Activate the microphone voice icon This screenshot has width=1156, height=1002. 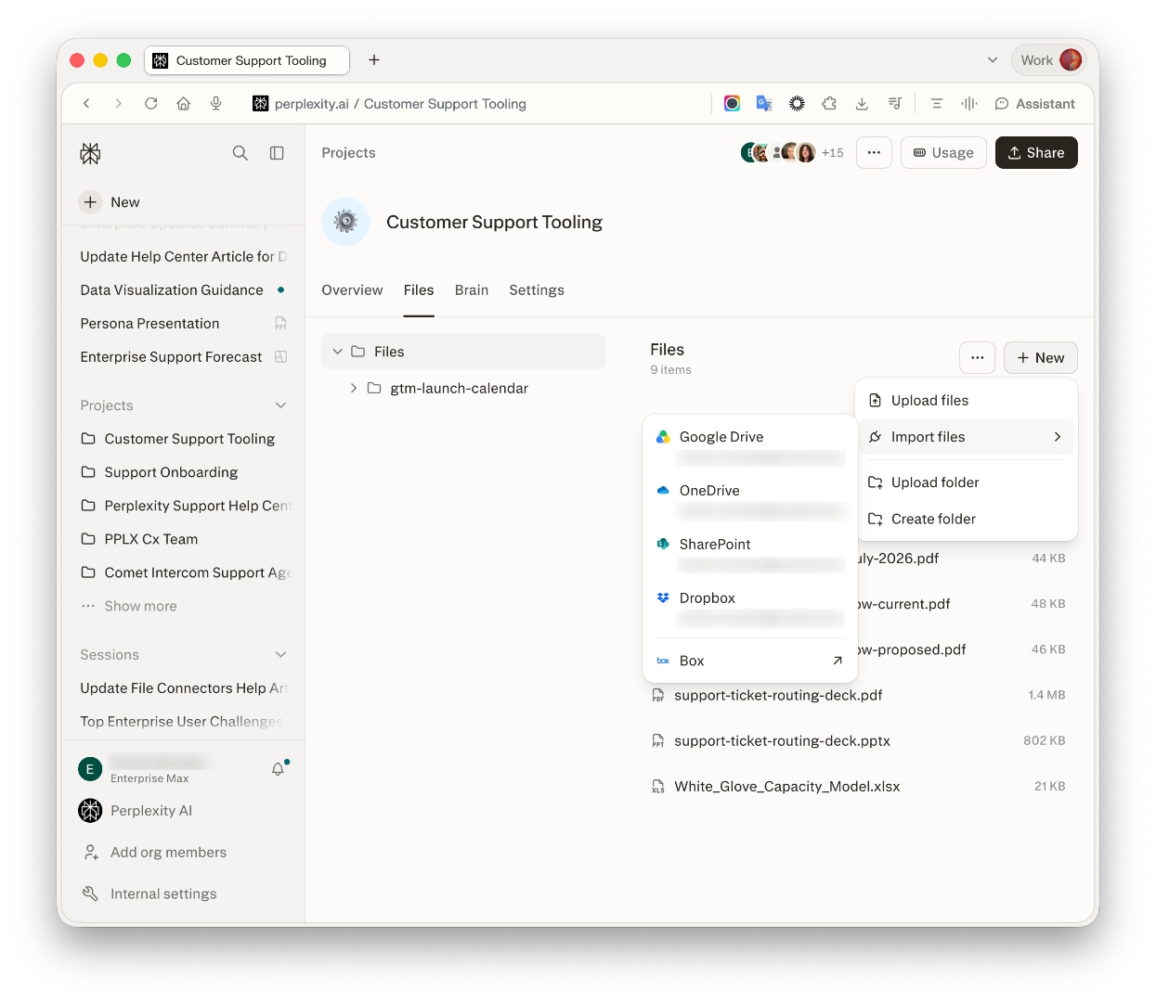pos(216,104)
